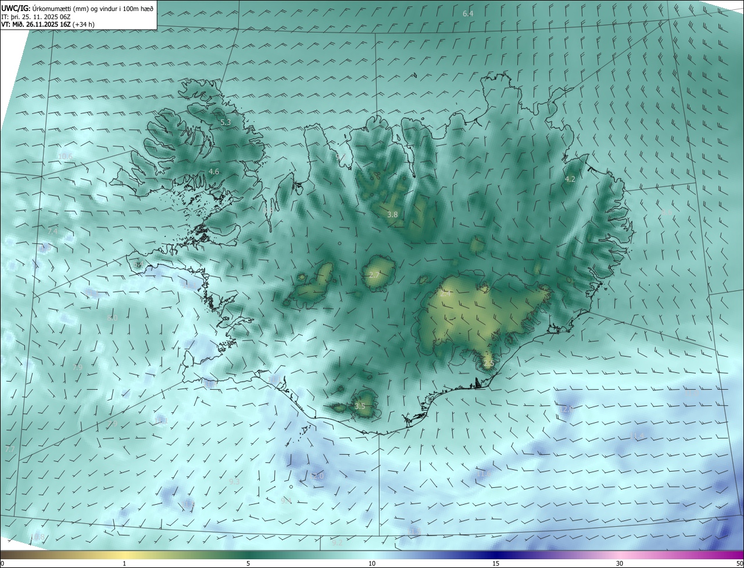This screenshot has width=744, height=568.
Task: Click the 9.4 value south of the coast
Action: [286, 500]
